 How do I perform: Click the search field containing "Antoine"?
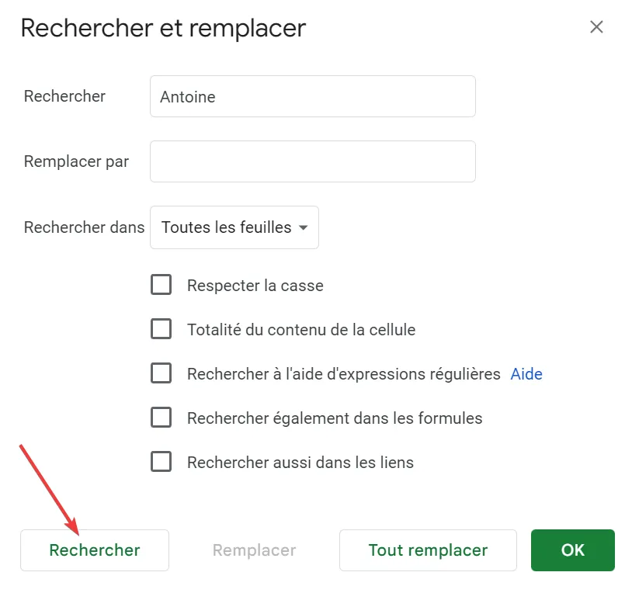tap(312, 96)
